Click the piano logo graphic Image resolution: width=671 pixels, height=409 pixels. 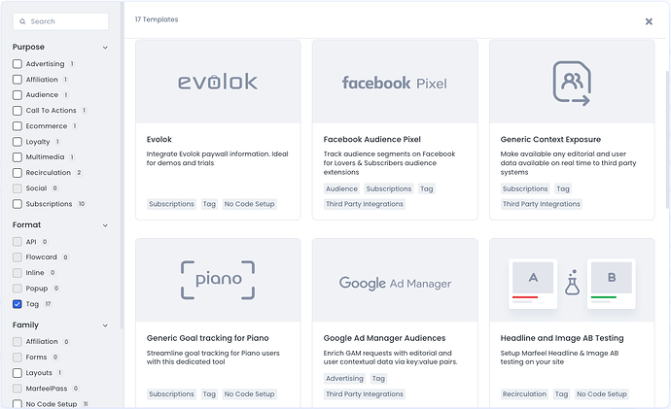coord(218,280)
